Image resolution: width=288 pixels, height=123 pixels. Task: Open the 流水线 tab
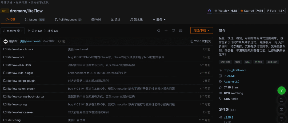[136, 20]
